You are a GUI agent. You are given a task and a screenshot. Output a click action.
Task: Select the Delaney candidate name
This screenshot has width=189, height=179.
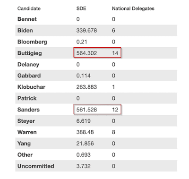pos(28,64)
